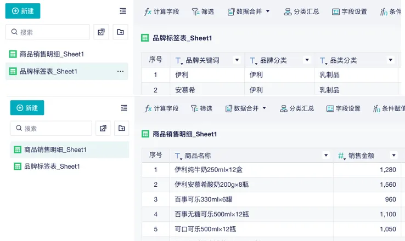Open the 销售金额 column dropdown arrow
Image resolution: width=405 pixels, height=241 pixels.
click(x=393, y=156)
